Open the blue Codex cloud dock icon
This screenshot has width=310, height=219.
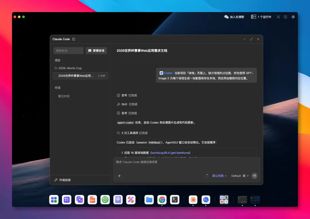click(206, 200)
